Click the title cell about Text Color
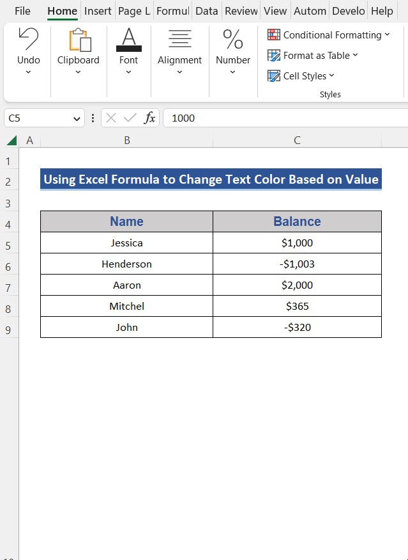The width and height of the screenshot is (408, 560). pyautogui.click(x=211, y=179)
